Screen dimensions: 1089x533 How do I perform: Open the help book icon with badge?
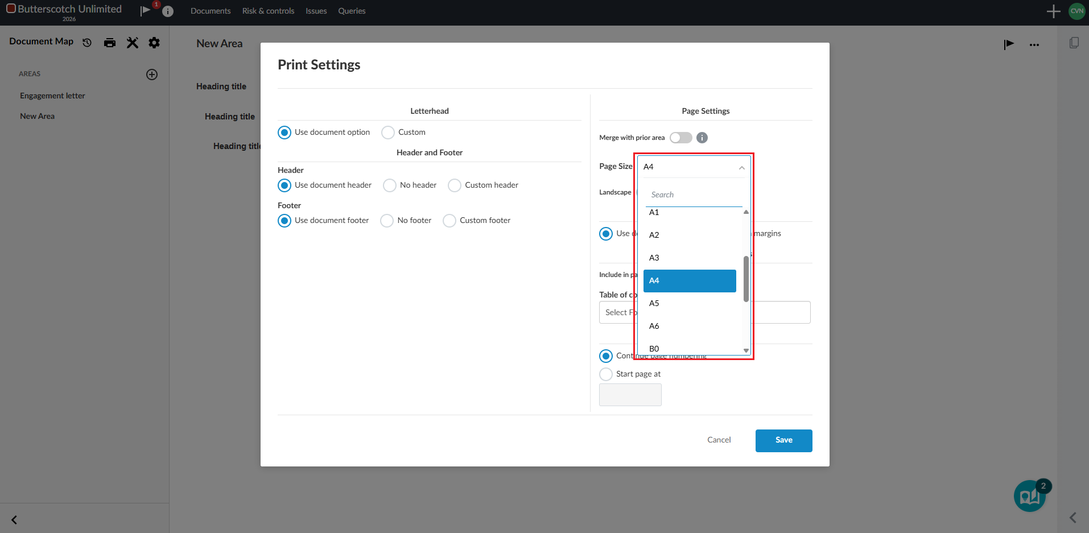tap(1030, 497)
